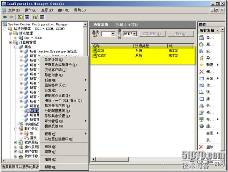This screenshot has width=228, height=172.
Task: Click the 安... install client action icon
Action: click(202, 51)
